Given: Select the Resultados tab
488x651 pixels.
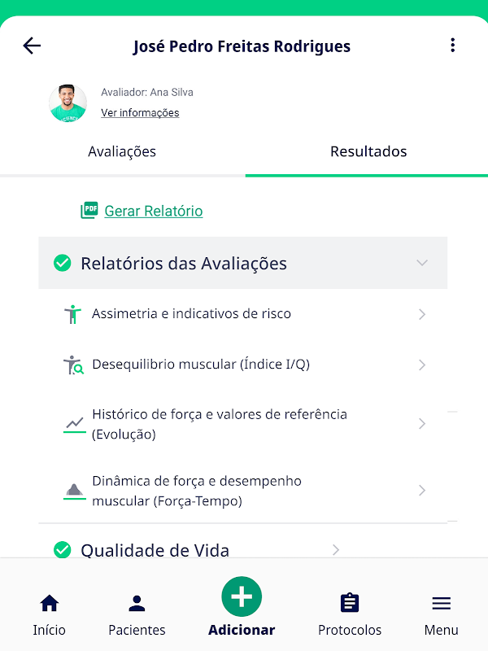Looking at the screenshot, I should tap(368, 151).
